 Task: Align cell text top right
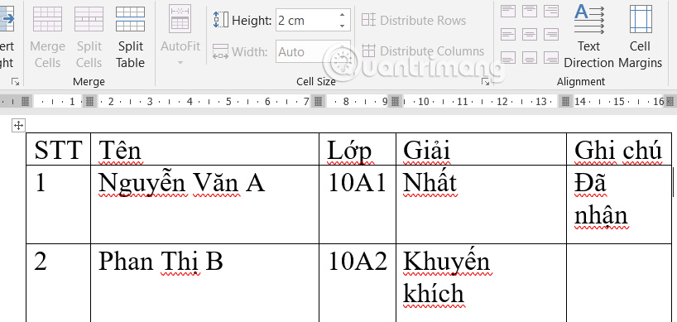(x=551, y=11)
